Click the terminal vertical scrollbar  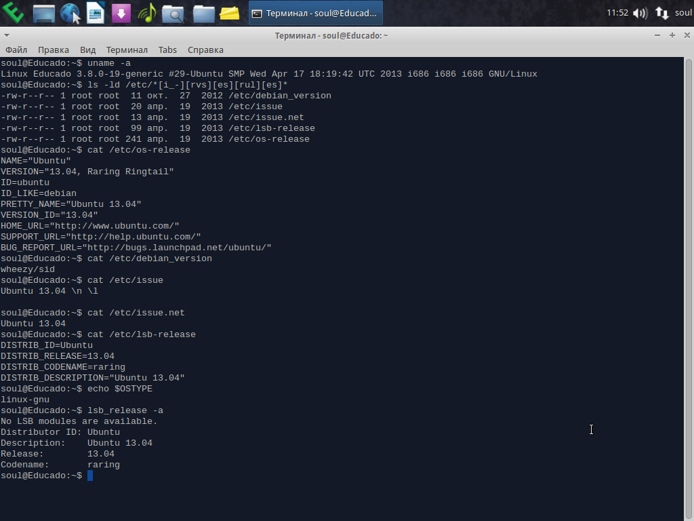coord(689,289)
